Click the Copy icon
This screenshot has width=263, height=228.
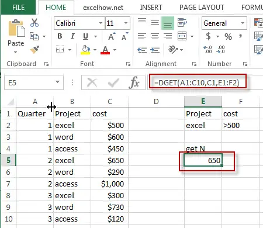tap(34, 36)
